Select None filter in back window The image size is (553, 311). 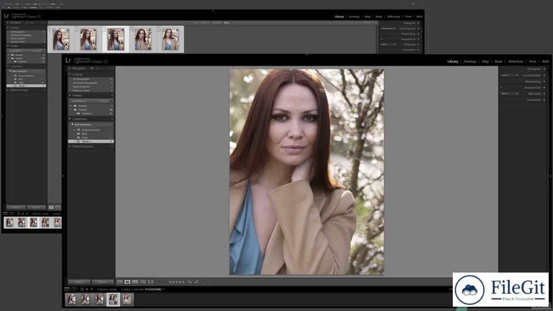coord(226,22)
